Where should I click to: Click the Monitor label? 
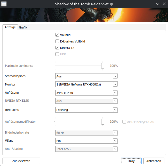10,84
